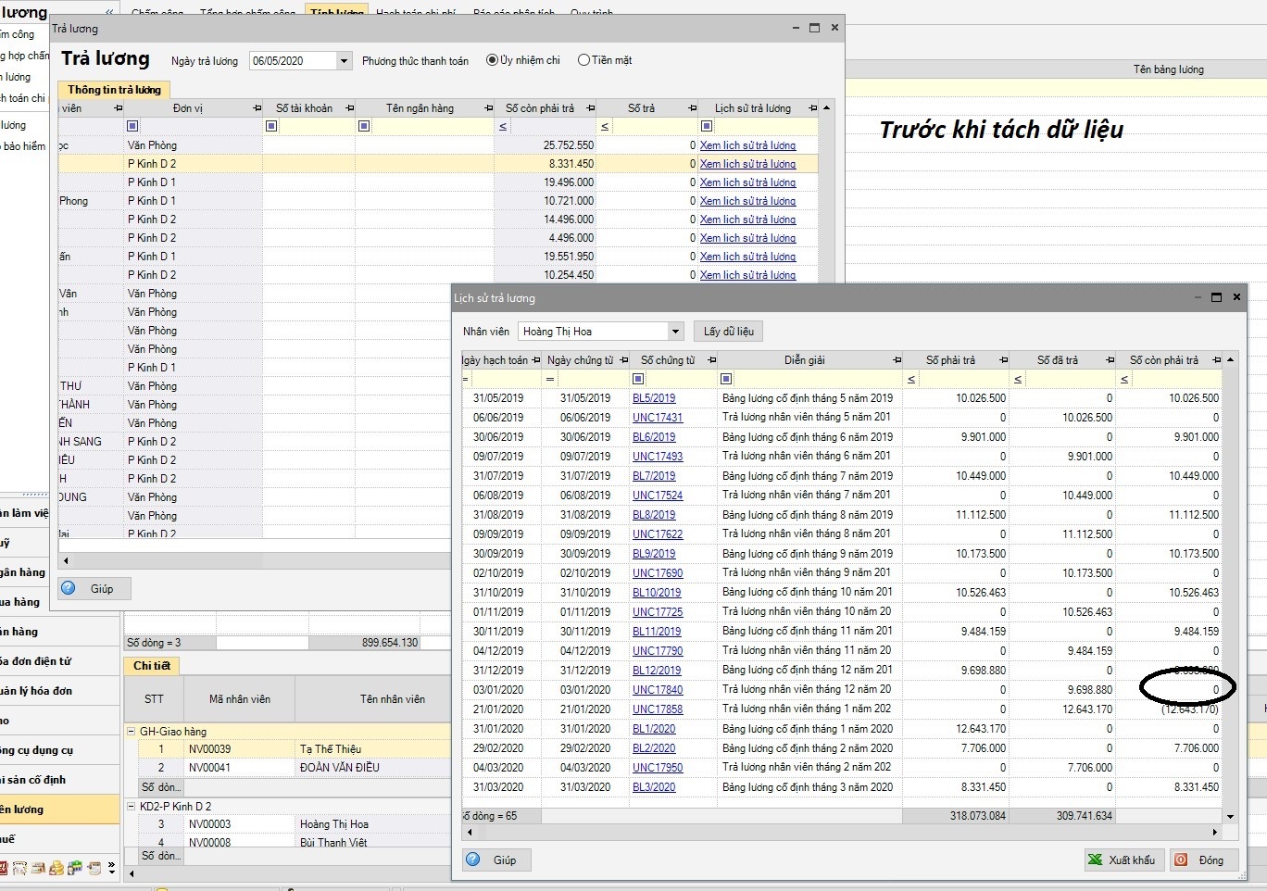Open the Ngày trả lương date dropdown

344,61
